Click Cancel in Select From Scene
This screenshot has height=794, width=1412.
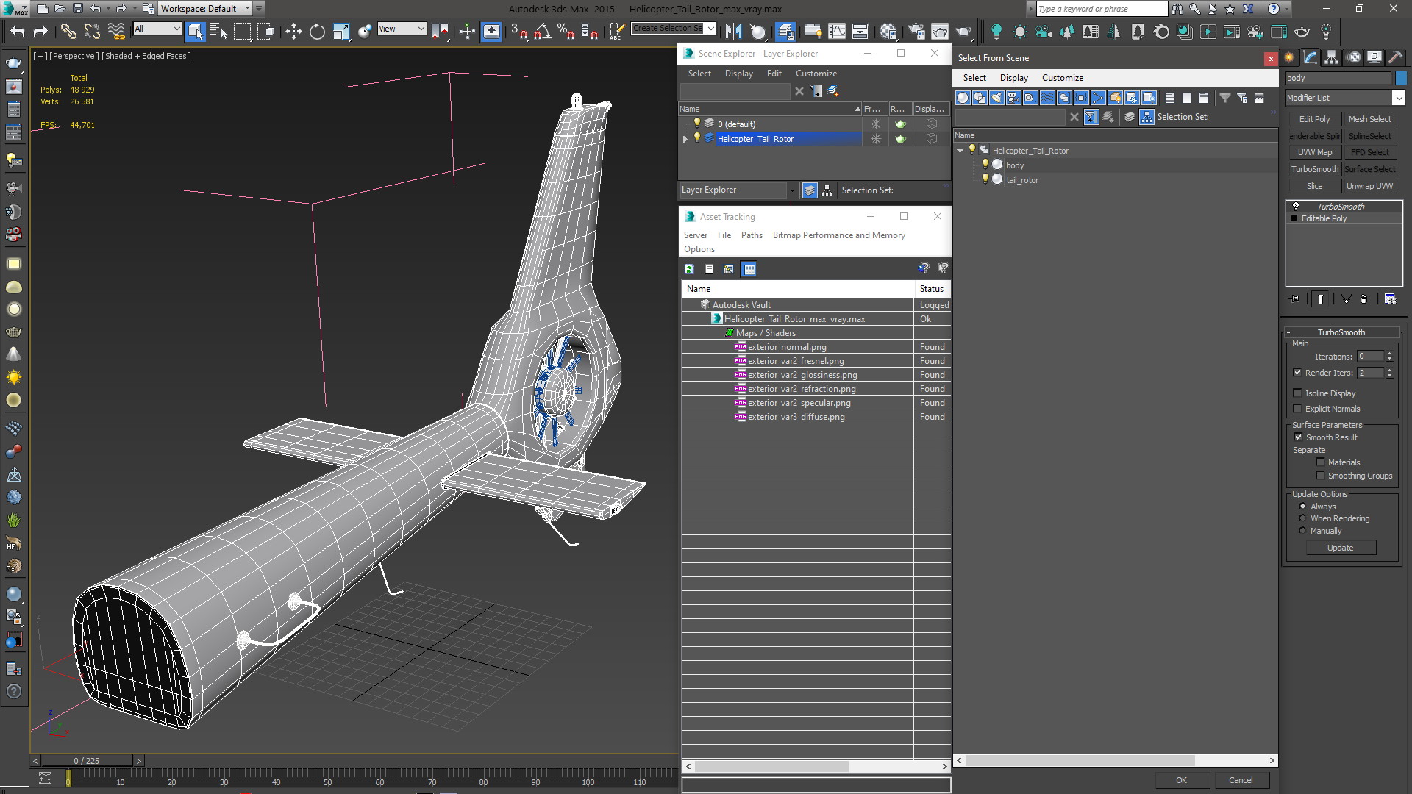coord(1241,780)
